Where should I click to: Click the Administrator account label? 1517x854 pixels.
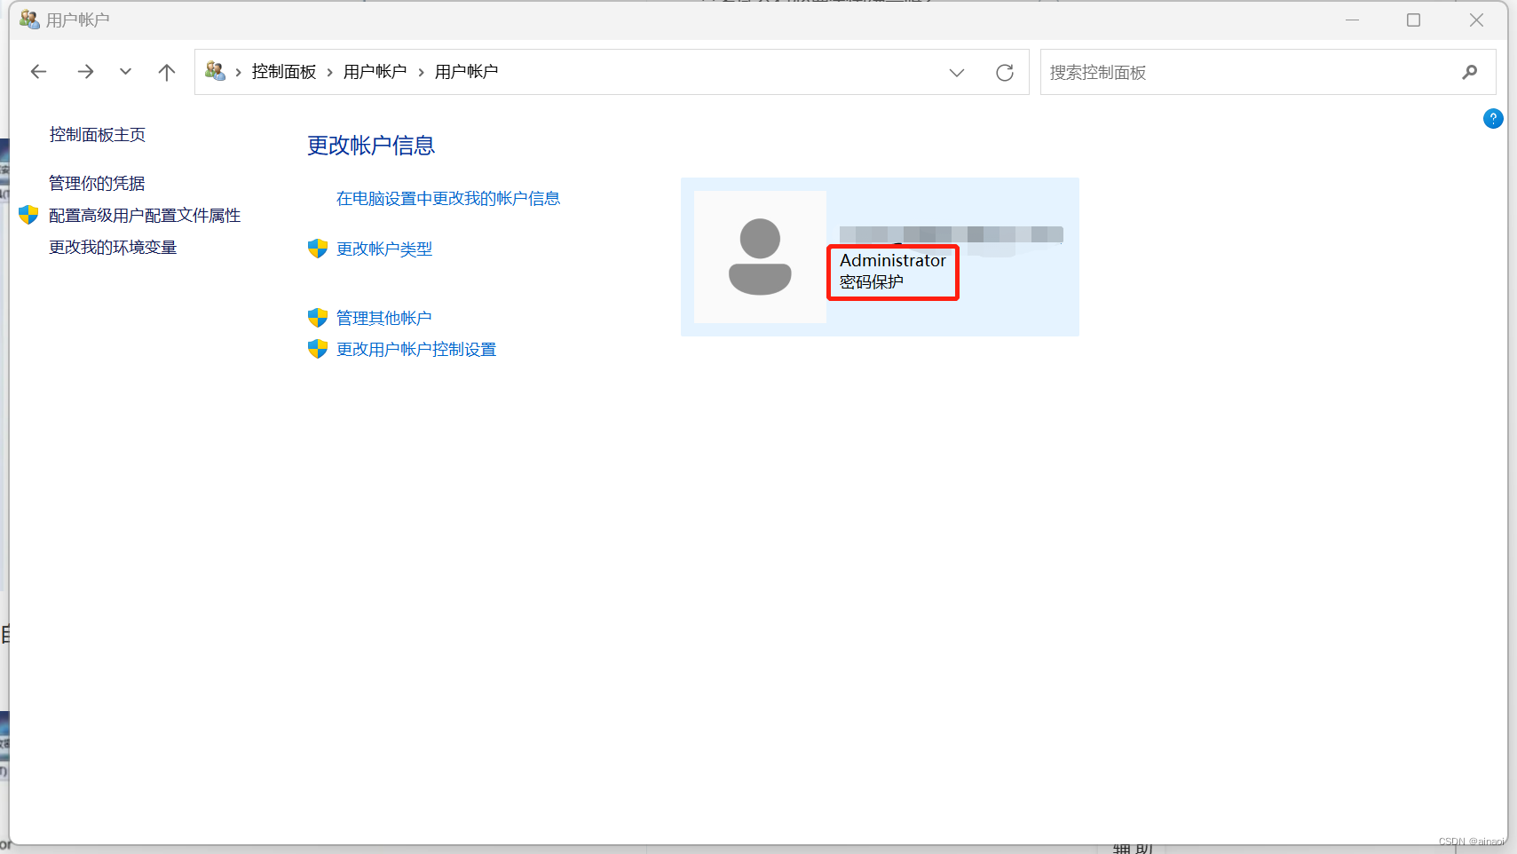click(893, 260)
